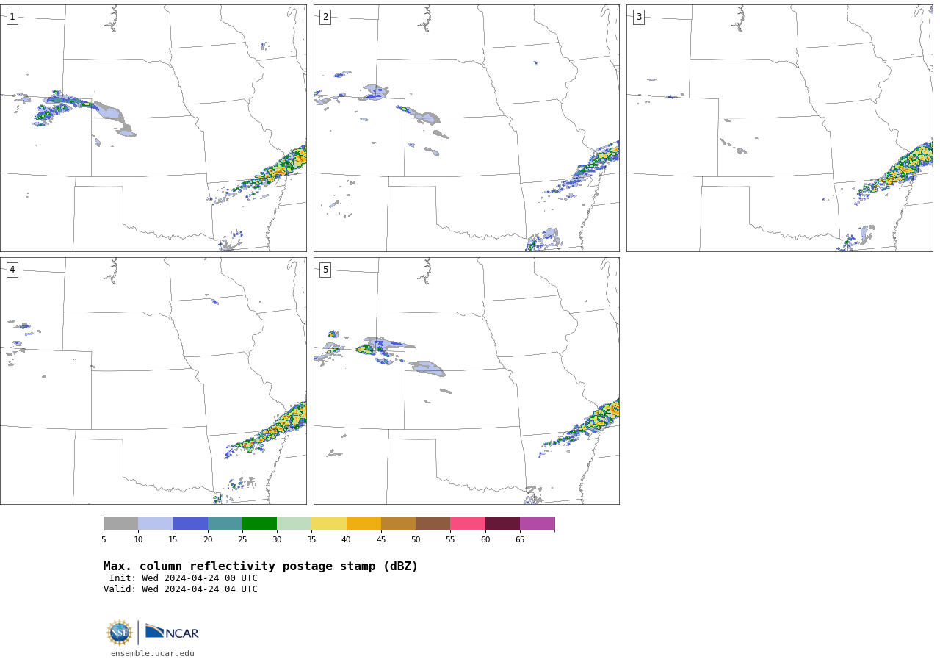Pick the dark green 25-30 dBZ swatch

point(259,524)
